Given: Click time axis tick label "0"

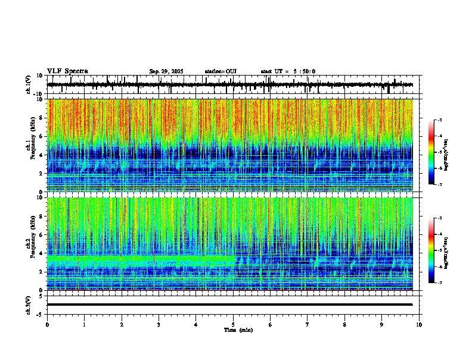Looking at the screenshot, I should [x=47, y=325].
